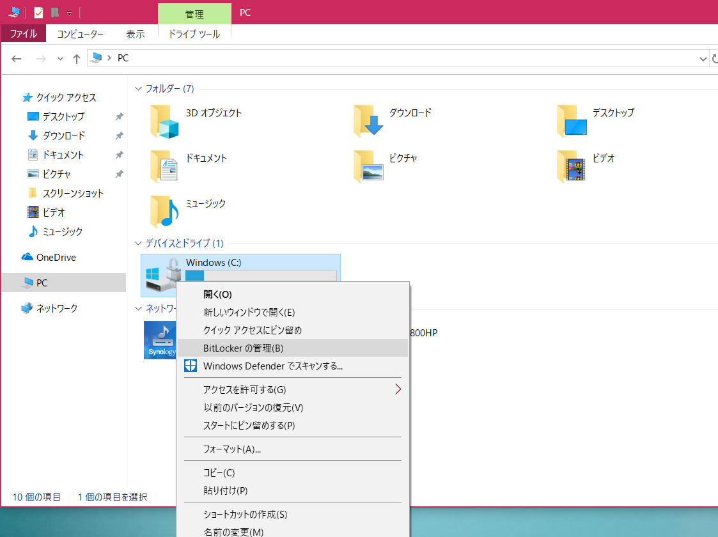Click the address bar path field
718x537 pixels.
pyautogui.click(x=398, y=59)
